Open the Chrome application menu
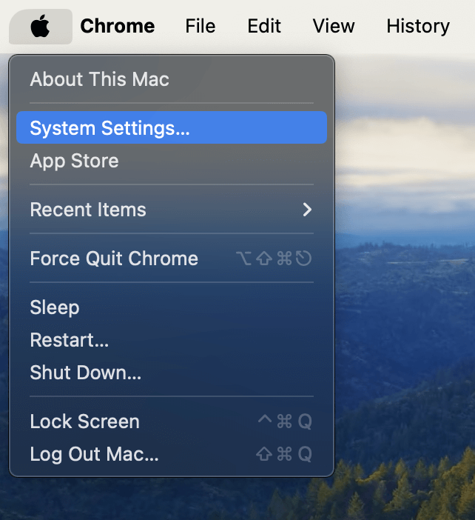Image resolution: width=475 pixels, height=520 pixels. click(x=117, y=27)
